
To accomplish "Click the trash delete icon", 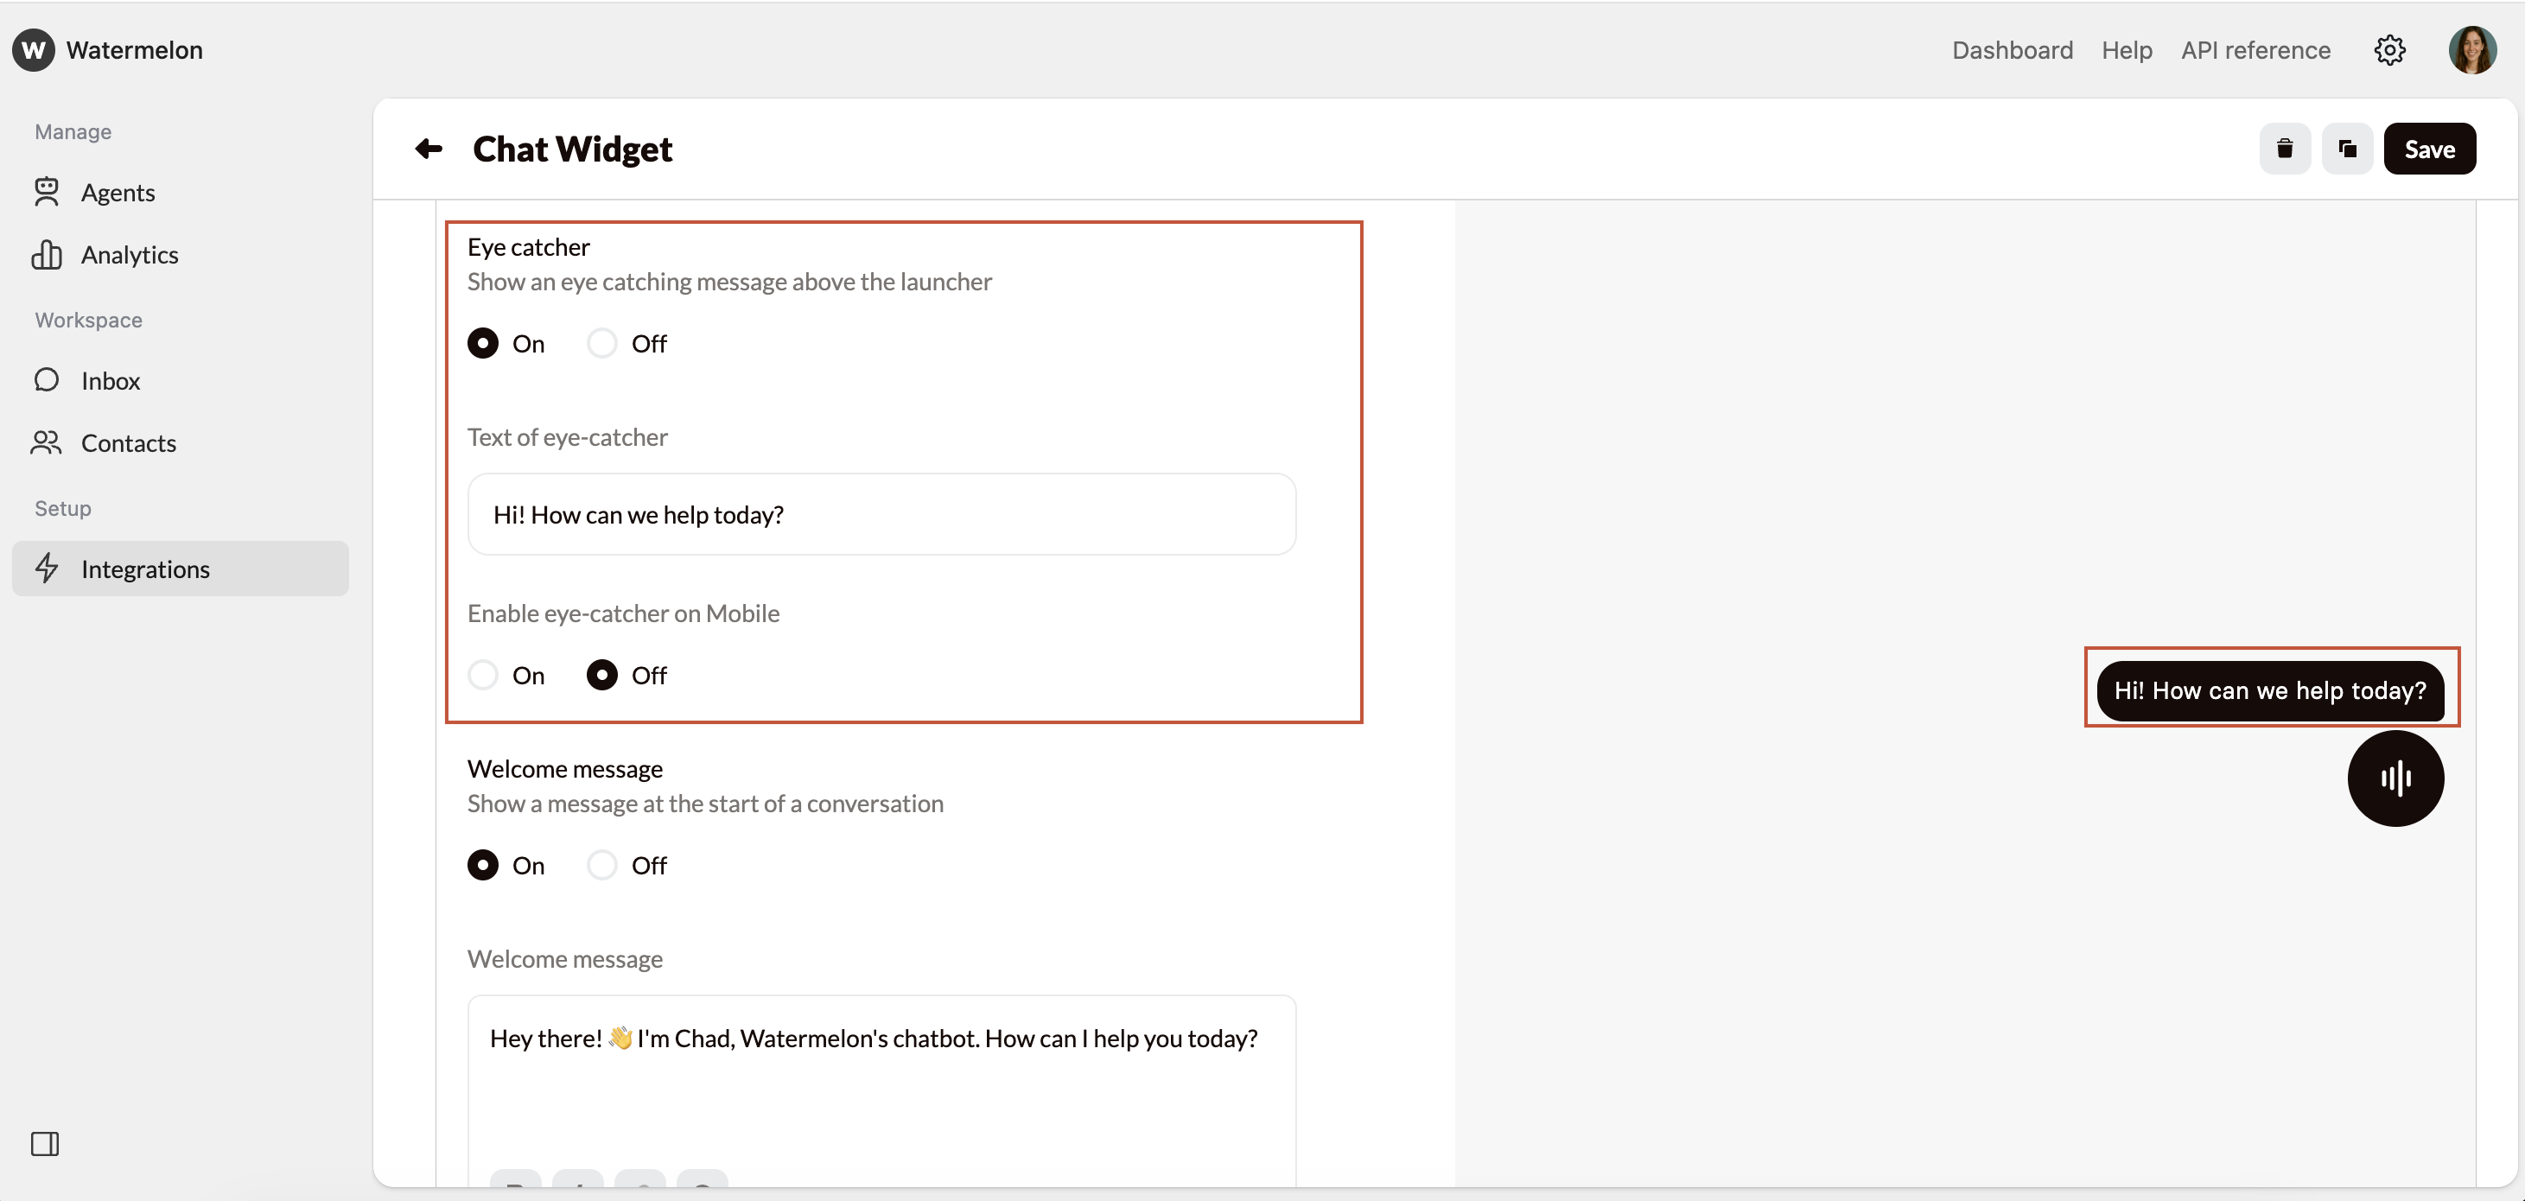I will [x=2284, y=149].
